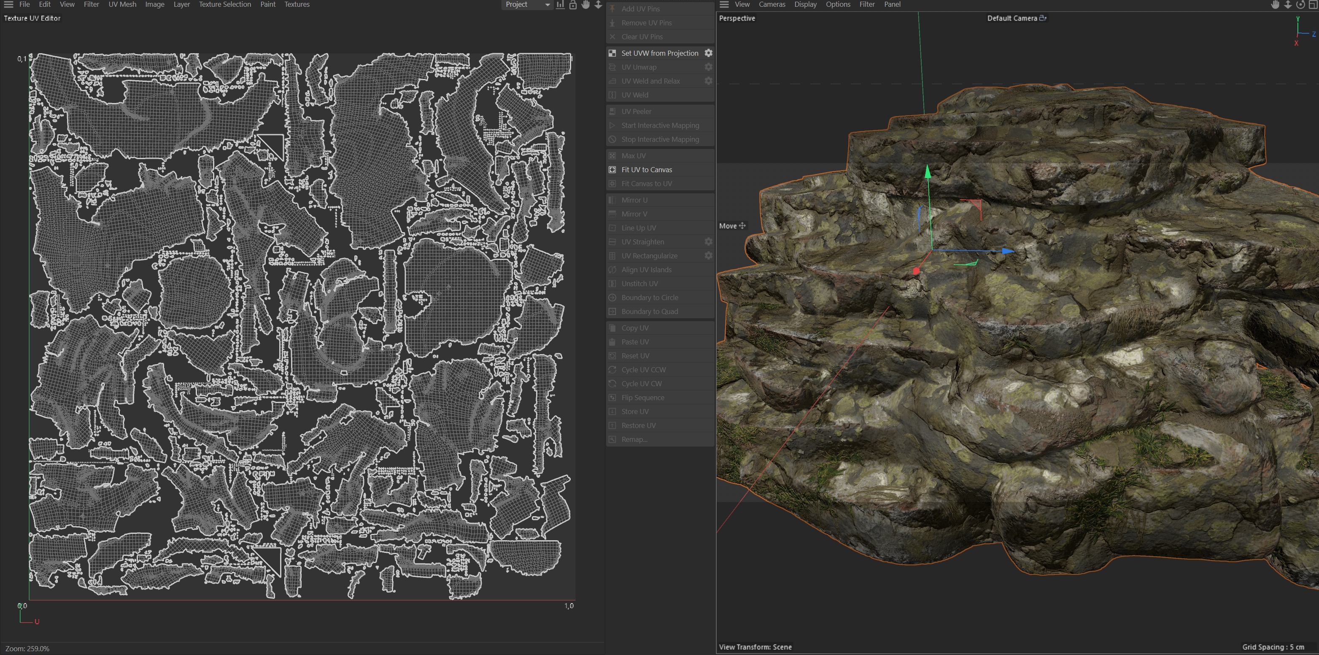Open the Texture Selection menu

click(x=225, y=5)
